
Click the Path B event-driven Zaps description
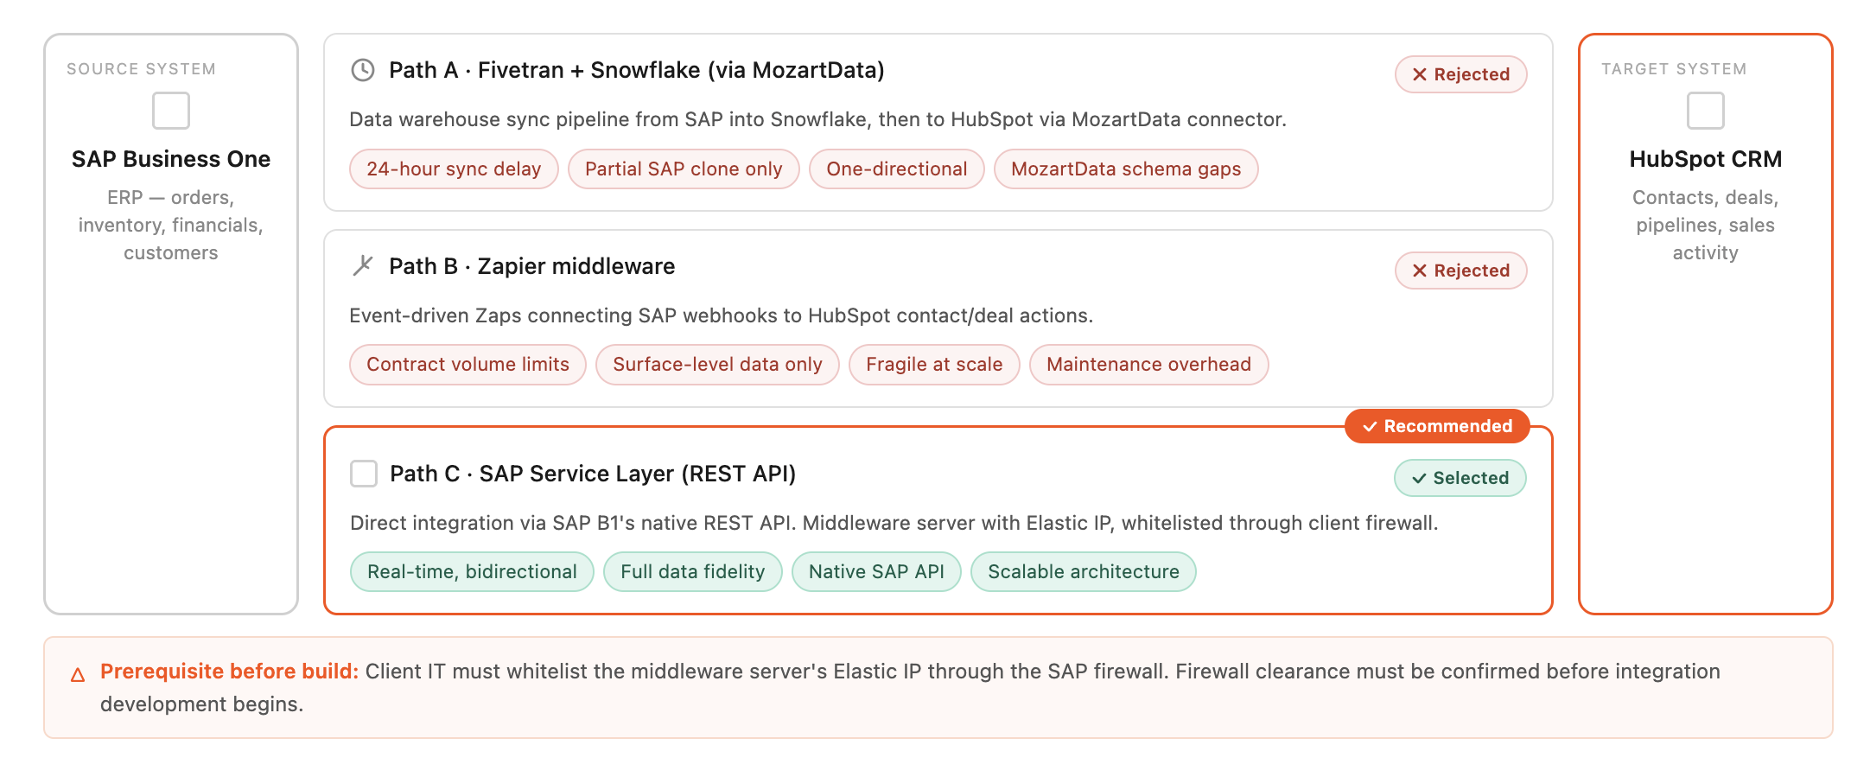tap(722, 315)
